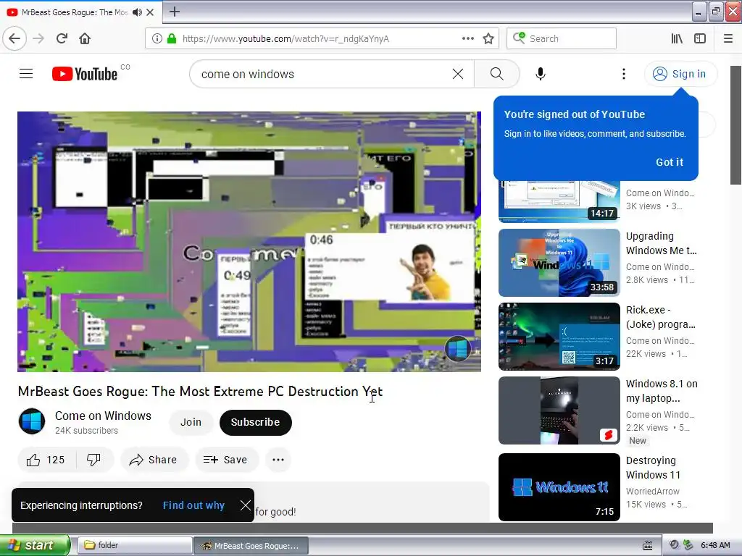Click the Windows logo watermark on video

(x=457, y=349)
